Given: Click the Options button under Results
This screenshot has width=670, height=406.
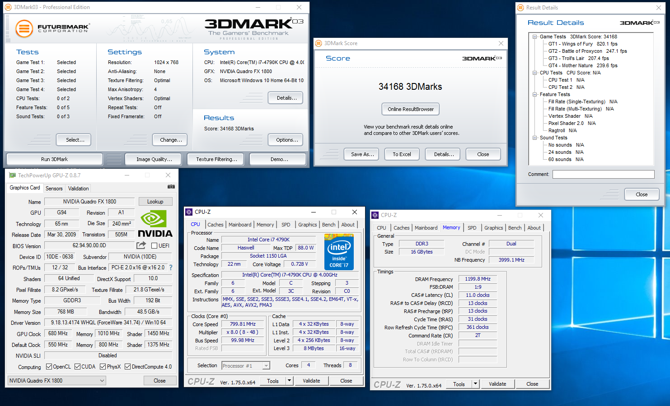Looking at the screenshot, I should coord(286,140).
